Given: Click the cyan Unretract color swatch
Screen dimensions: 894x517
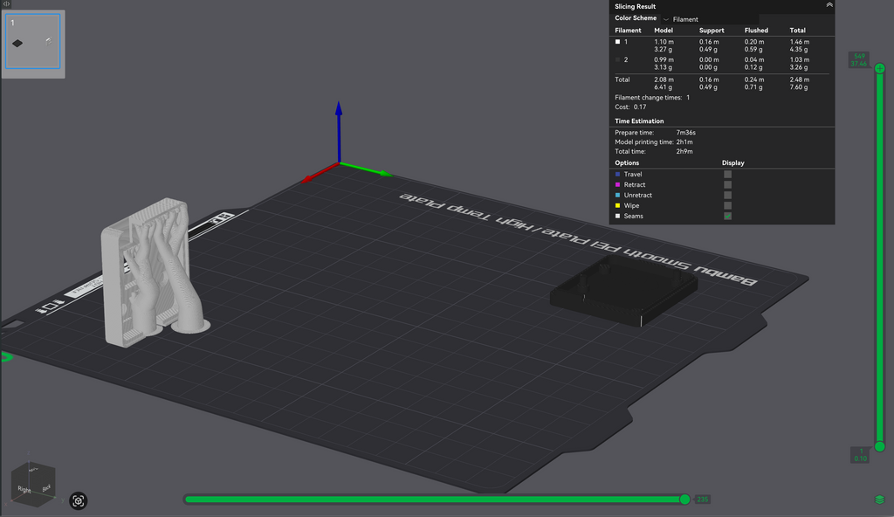Looking at the screenshot, I should click(x=617, y=195).
